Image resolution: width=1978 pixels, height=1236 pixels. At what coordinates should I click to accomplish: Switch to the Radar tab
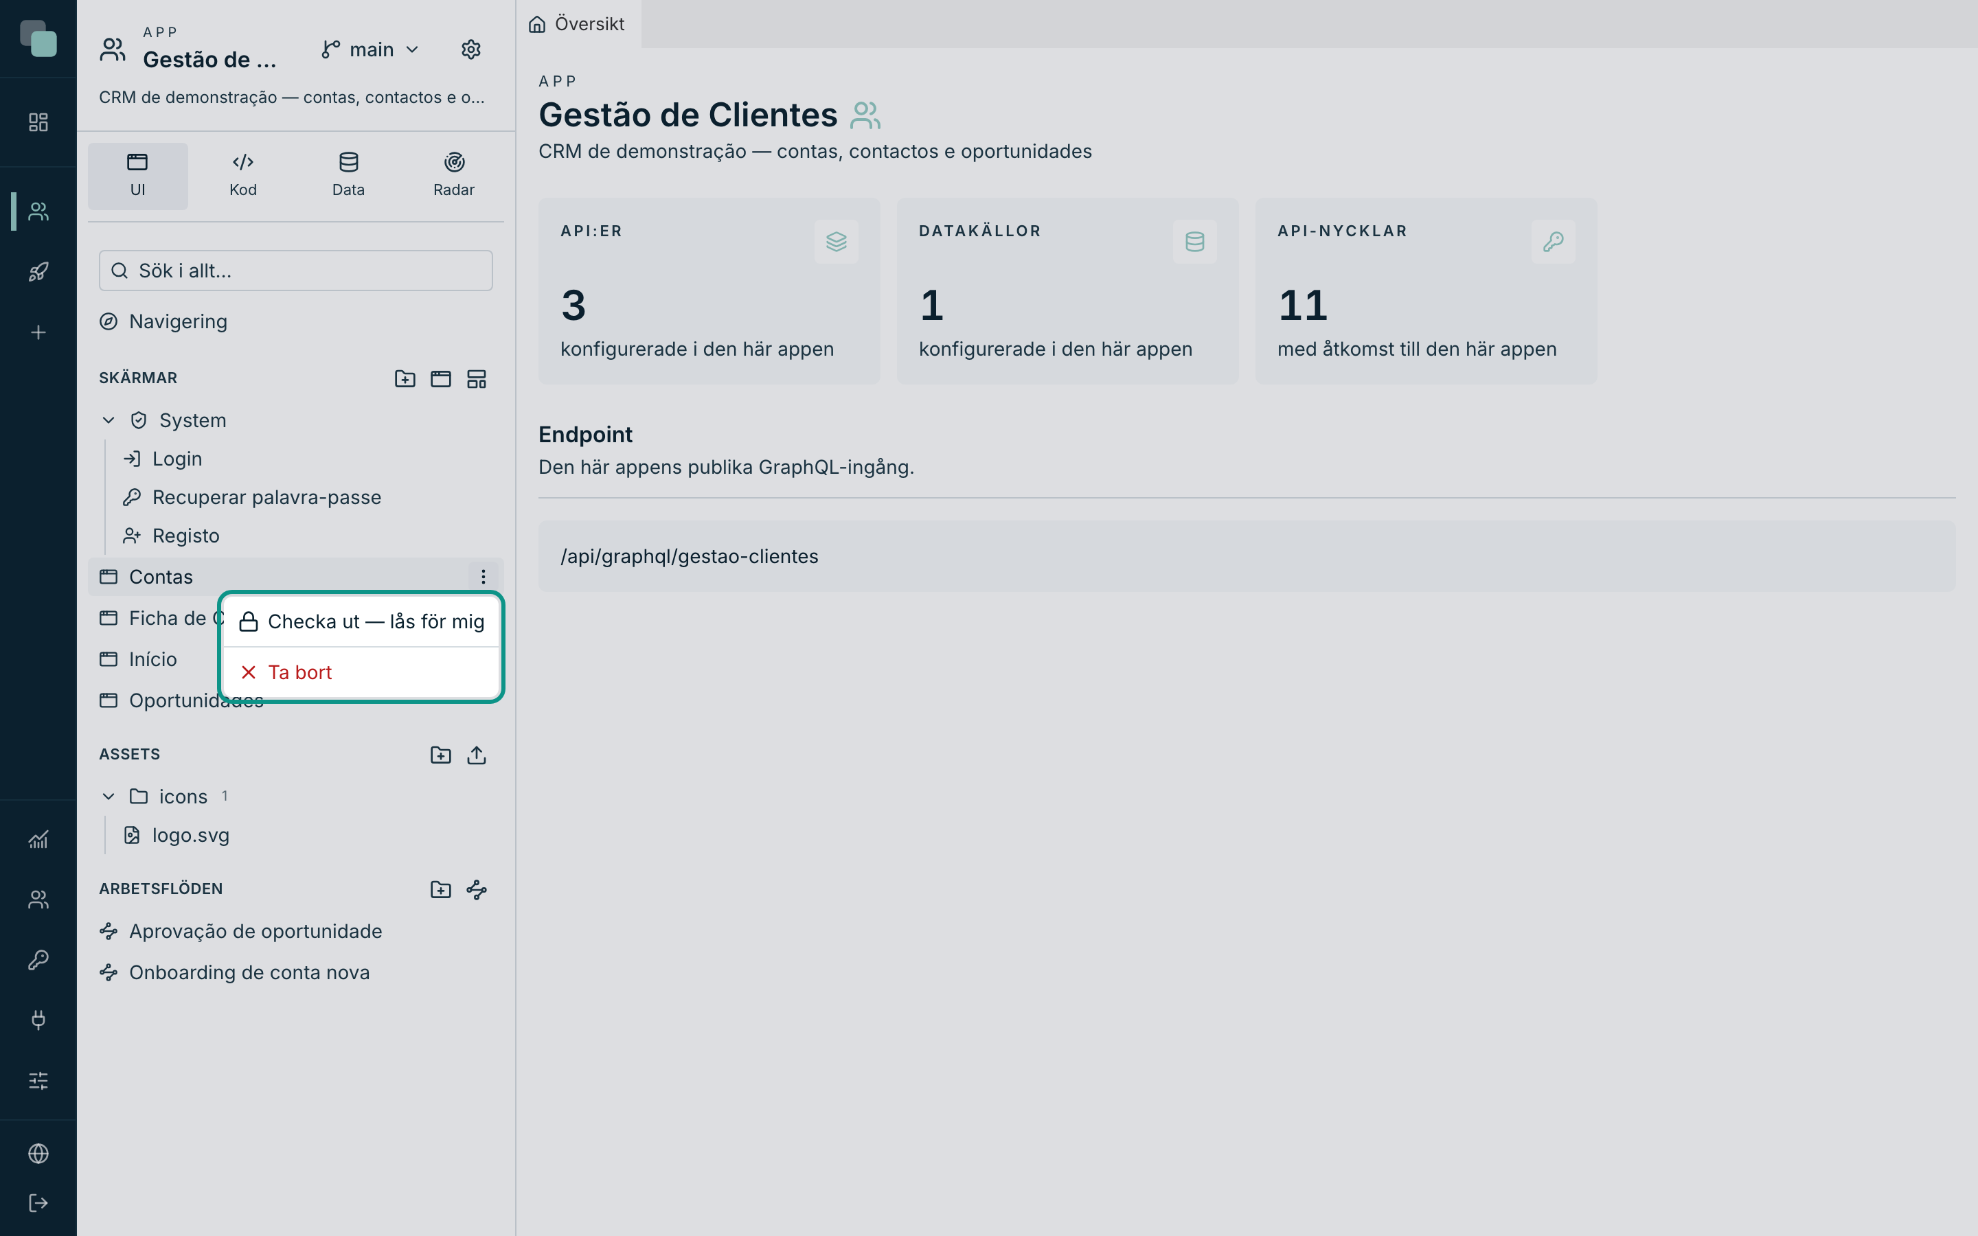click(453, 176)
